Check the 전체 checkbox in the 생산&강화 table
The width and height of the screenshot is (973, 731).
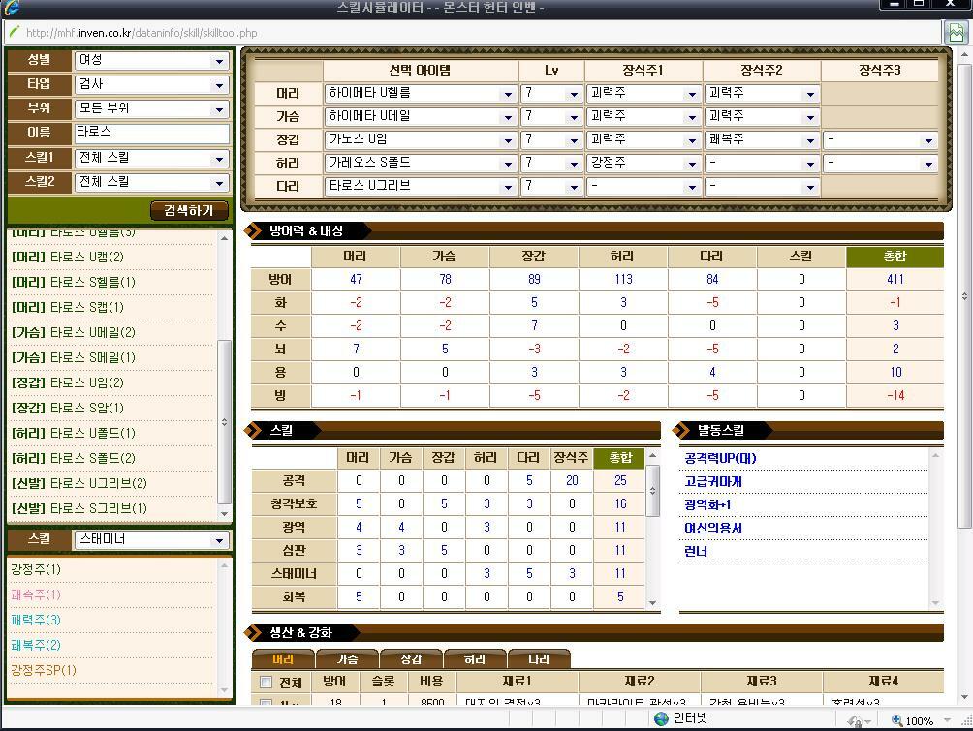pos(265,680)
